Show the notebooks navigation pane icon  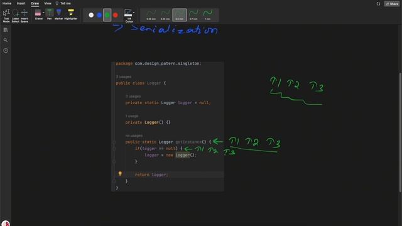click(6, 30)
